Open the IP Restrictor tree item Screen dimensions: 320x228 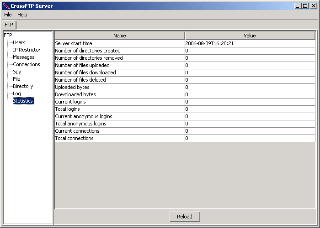click(27, 50)
